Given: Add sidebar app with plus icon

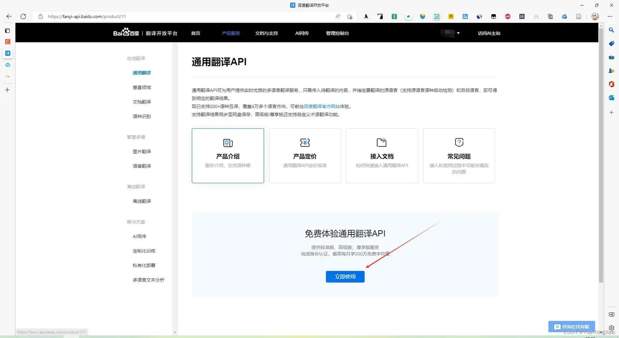Looking at the screenshot, I should point(611,112).
